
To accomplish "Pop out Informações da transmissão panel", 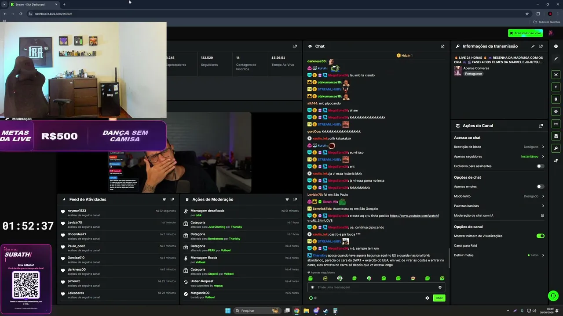I will coord(541,46).
